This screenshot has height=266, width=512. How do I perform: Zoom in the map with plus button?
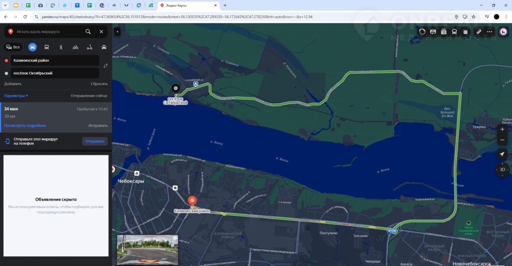502,129
